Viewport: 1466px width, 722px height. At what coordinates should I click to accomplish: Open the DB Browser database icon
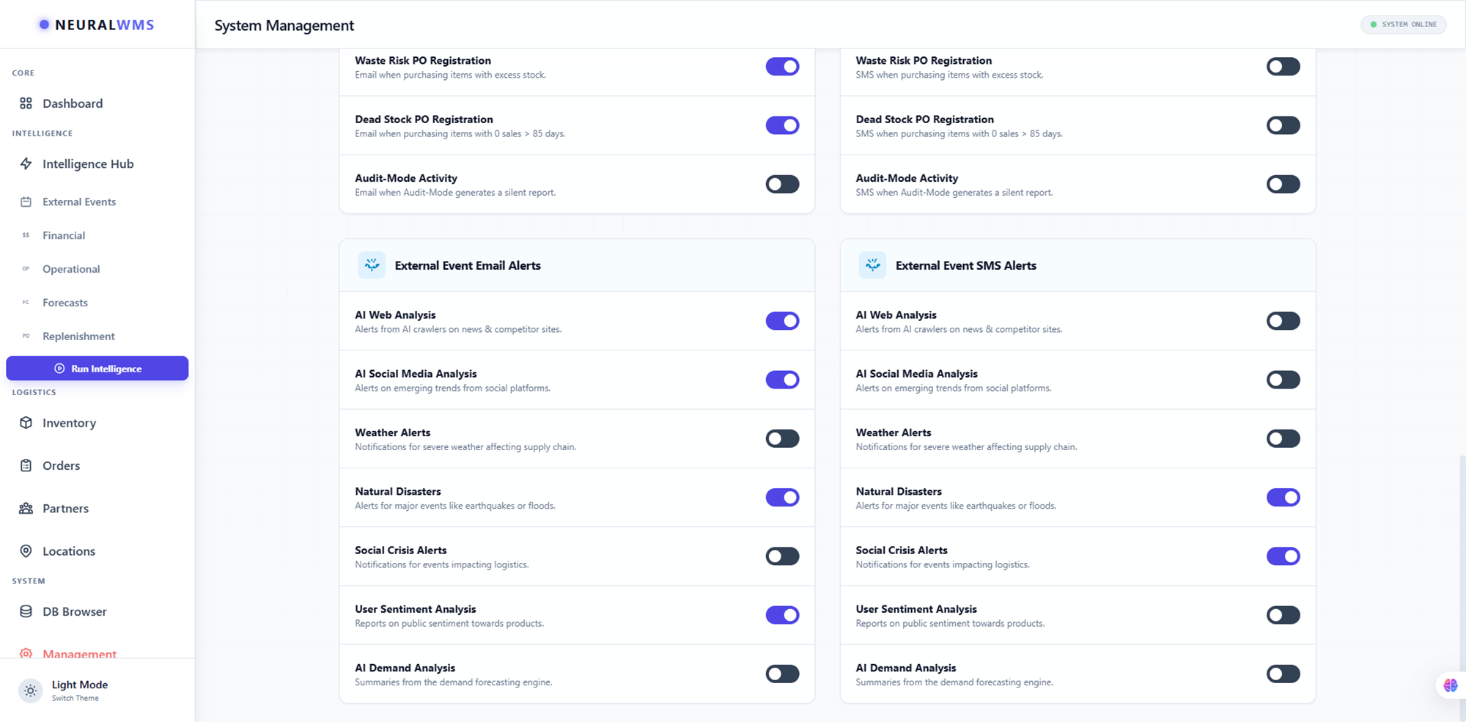pyautogui.click(x=26, y=611)
